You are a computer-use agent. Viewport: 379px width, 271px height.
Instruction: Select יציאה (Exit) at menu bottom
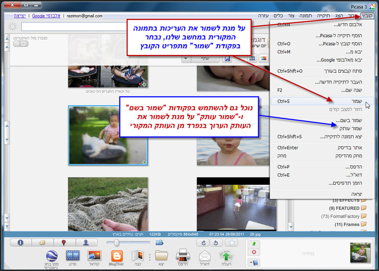[322, 194]
